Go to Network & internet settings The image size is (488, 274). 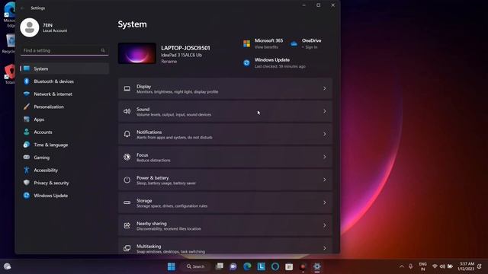point(65,94)
